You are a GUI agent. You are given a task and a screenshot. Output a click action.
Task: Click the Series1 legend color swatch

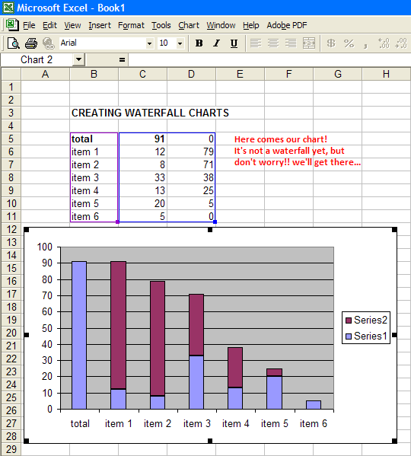349,336
